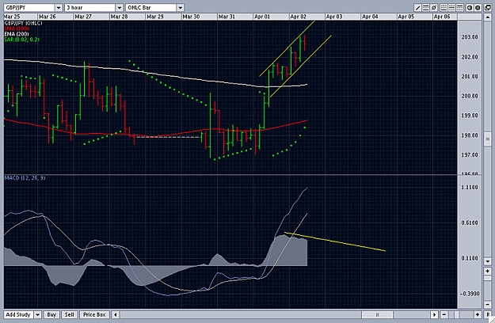Select the horizontal lines drawing tool icon

pos(426,8)
